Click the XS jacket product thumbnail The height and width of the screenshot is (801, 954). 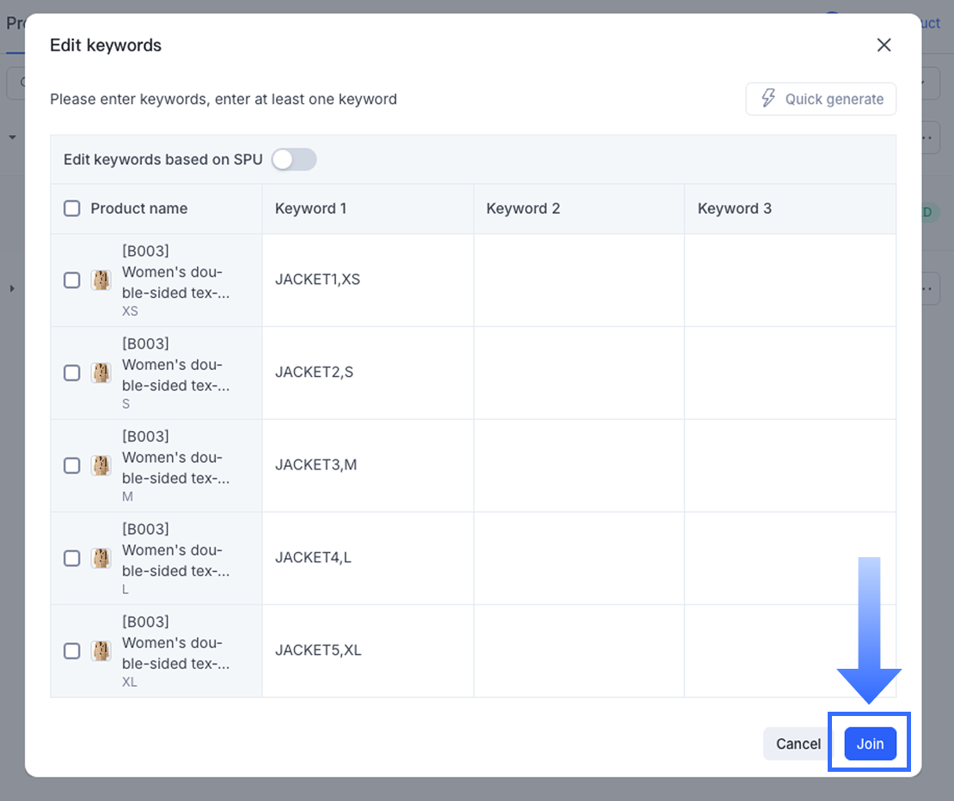[x=101, y=280]
